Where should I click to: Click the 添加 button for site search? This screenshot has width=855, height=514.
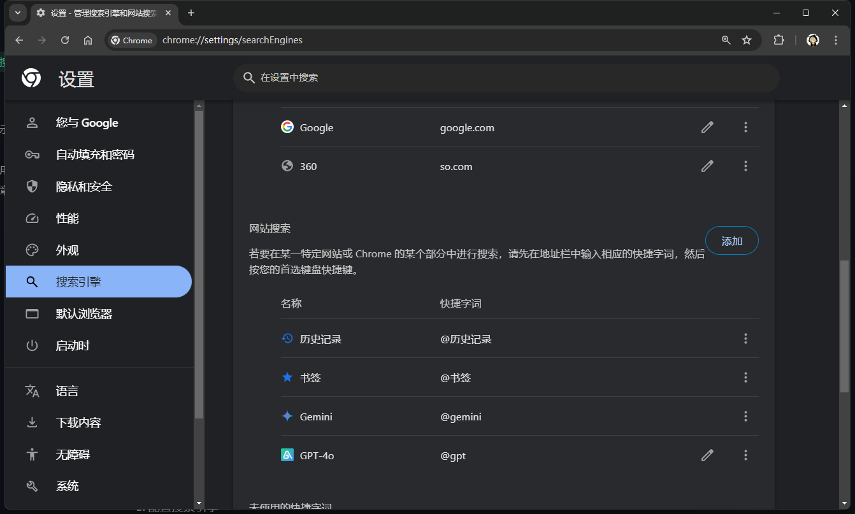731,241
